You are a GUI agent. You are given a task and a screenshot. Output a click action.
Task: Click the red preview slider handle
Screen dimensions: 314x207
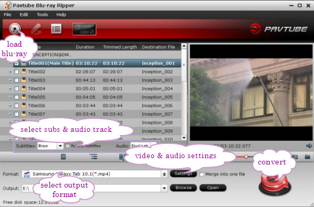pos(246,157)
